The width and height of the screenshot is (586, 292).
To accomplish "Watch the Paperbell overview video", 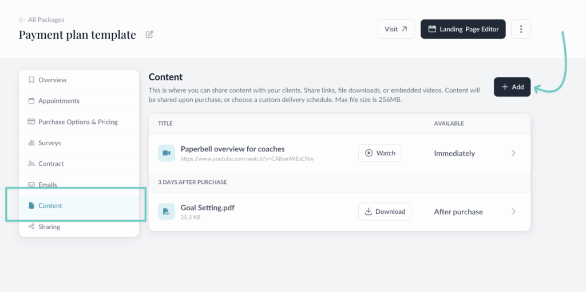I will coord(379,153).
